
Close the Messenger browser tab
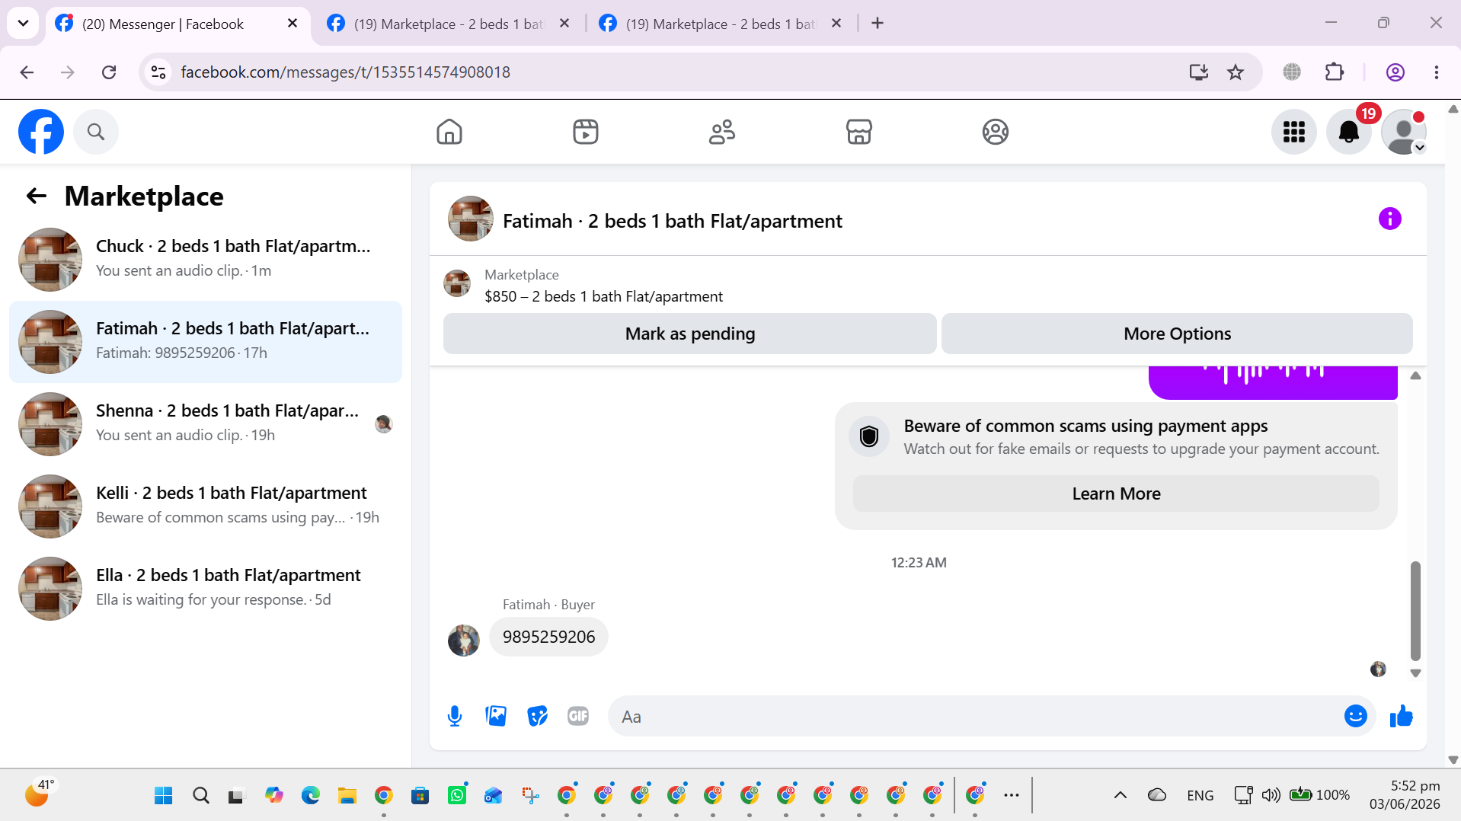click(x=293, y=24)
